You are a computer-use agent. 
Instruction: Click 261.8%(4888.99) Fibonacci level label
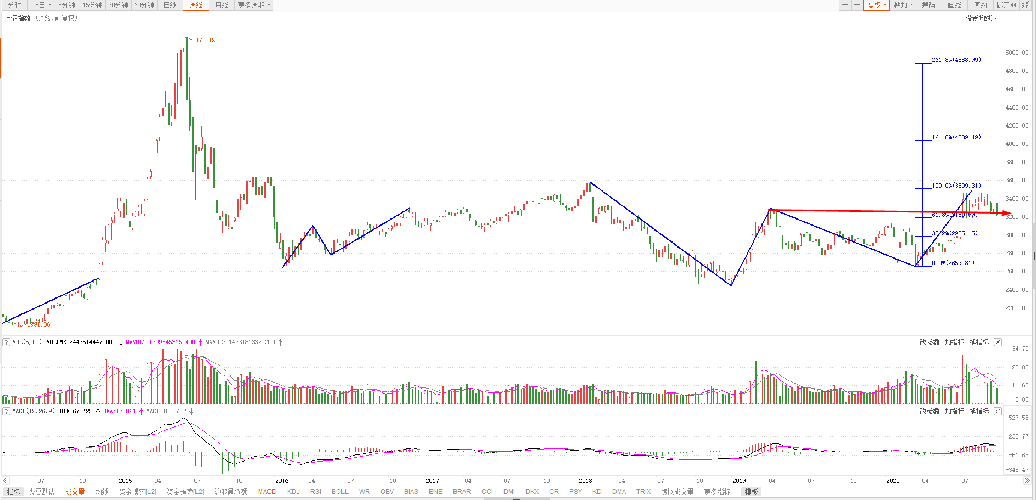tap(956, 60)
